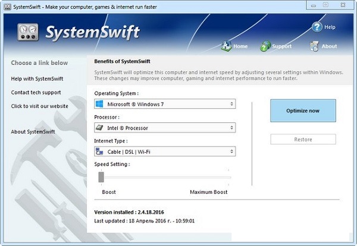Click the Restore button

303,140
